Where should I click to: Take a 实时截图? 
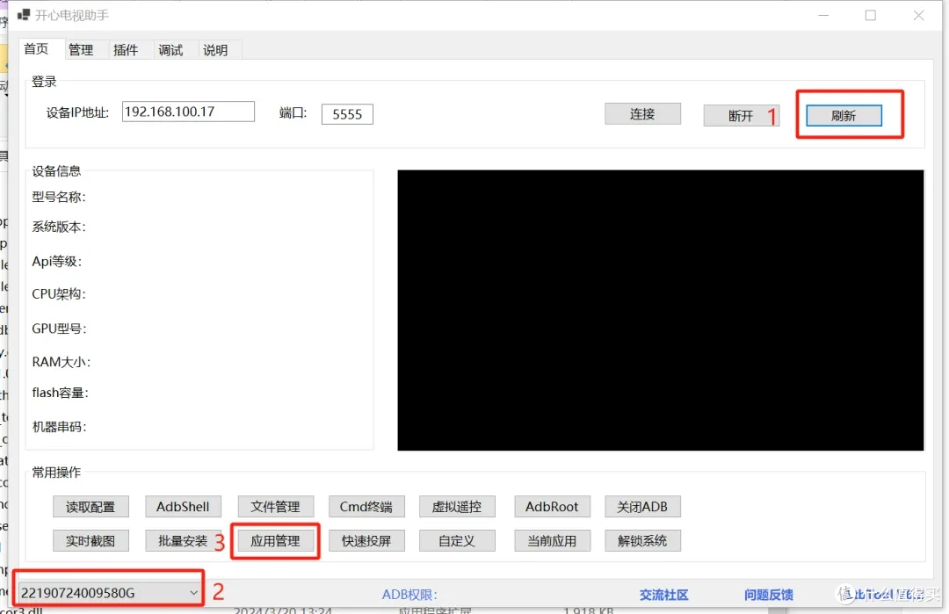(x=91, y=541)
